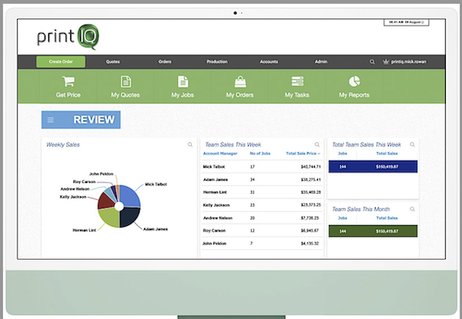Click the $4,135.32 sale price cell
The height and width of the screenshot is (319, 462).
tap(310, 244)
